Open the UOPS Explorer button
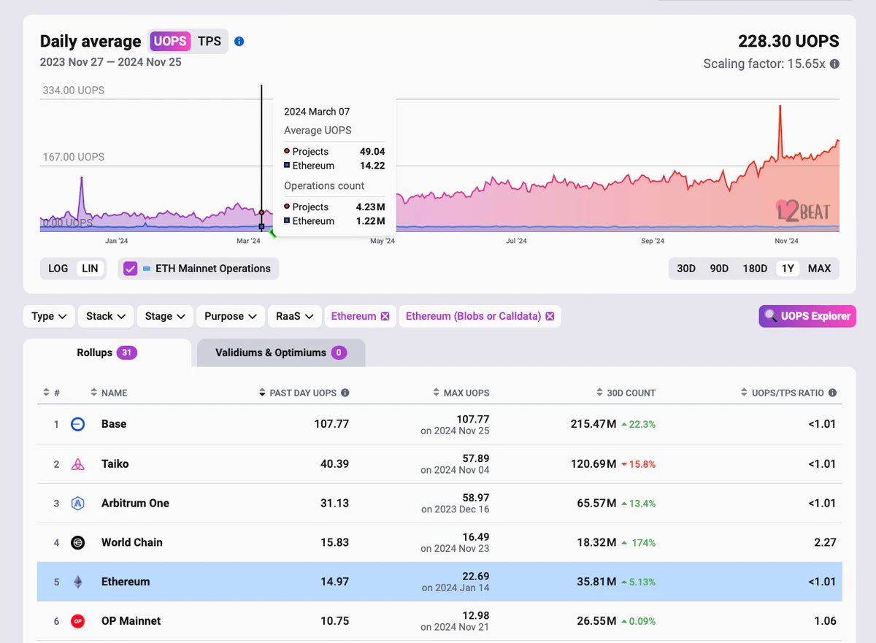 click(x=807, y=316)
